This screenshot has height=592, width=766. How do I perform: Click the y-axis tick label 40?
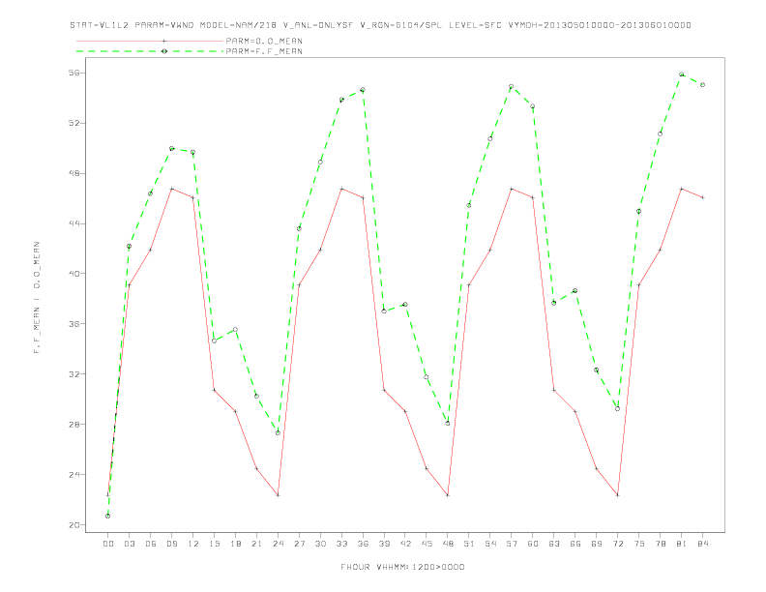76,274
